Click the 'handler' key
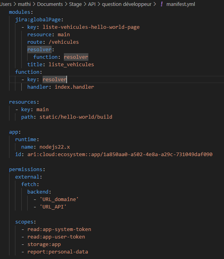The image size is (224, 259). (x=38, y=87)
